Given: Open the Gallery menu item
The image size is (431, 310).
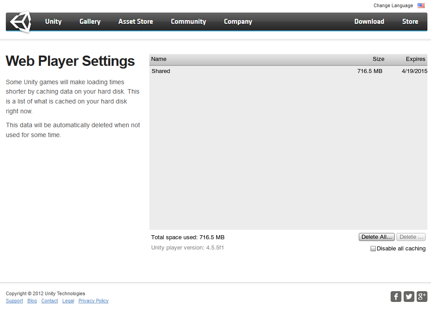Looking at the screenshot, I should pyautogui.click(x=90, y=22).
